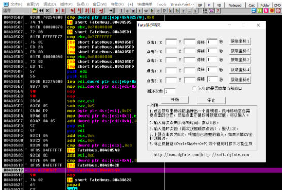The width and height of the screenshot is (282, 194).
Task: Click the CMD button in the top bar
Action: 277,5
